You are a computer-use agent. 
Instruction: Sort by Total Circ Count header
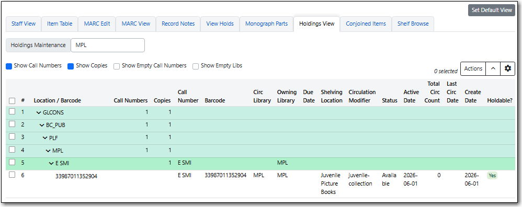pyautogui.click(x=432, y=92)
